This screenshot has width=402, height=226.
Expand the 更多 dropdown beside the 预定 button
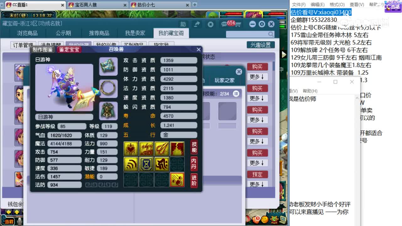258,185
